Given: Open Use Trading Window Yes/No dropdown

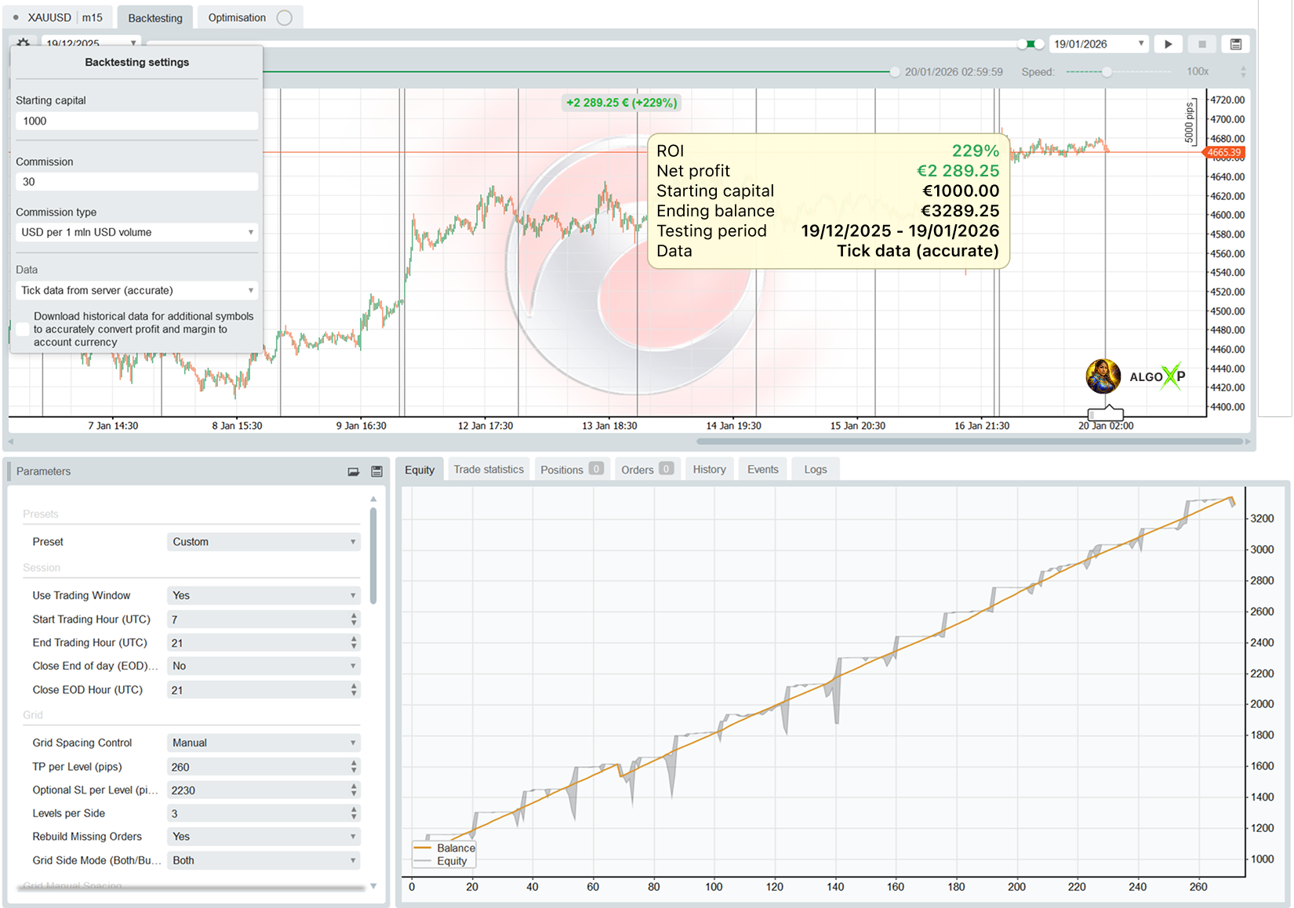Looking at the screenshot, I should point(264,596).
